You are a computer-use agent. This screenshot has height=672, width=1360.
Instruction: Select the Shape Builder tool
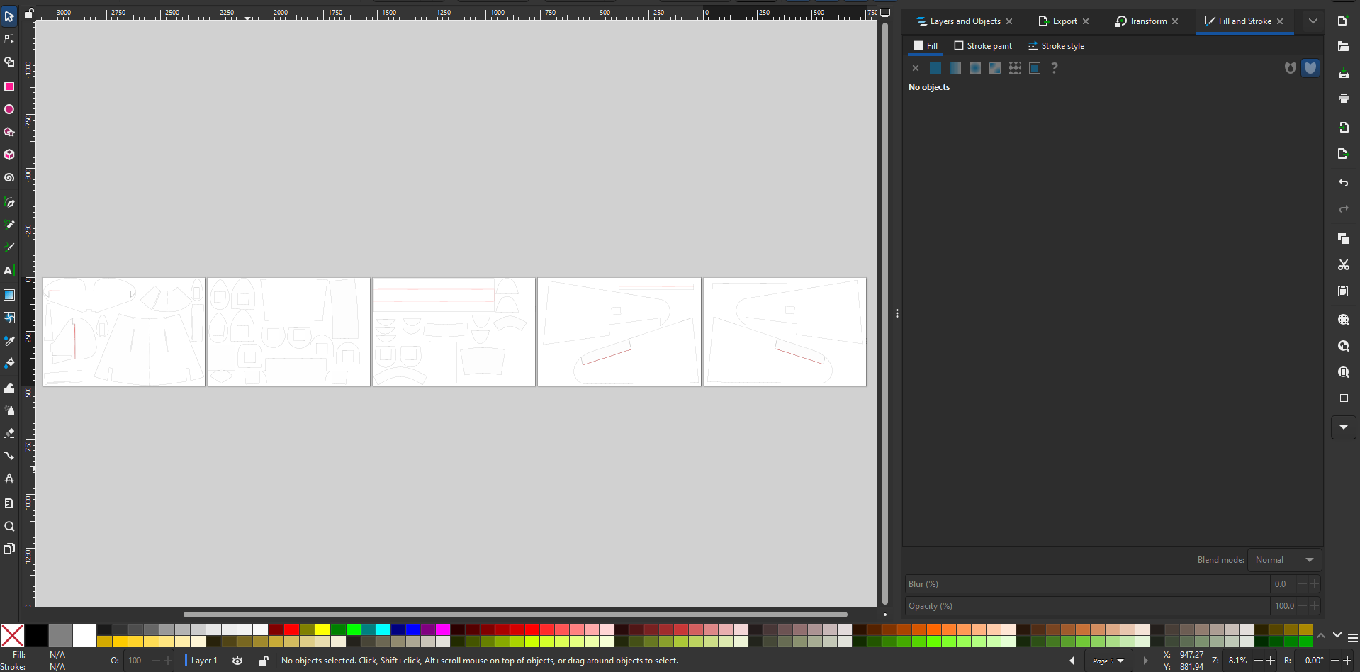9,62
